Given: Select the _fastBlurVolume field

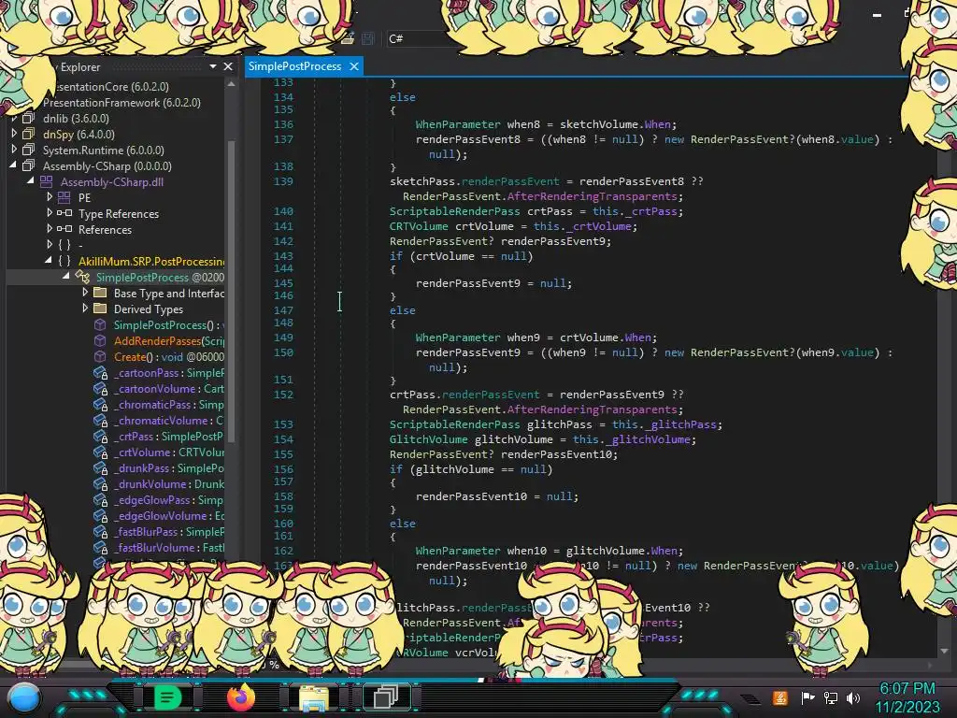Looking at the screenshot, I should pyautogui.click(x=168, y=547).
